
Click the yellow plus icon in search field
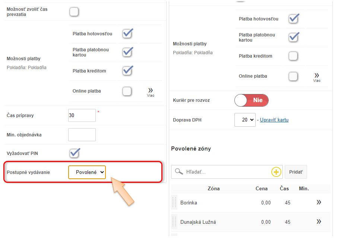(x=276, y=172)
